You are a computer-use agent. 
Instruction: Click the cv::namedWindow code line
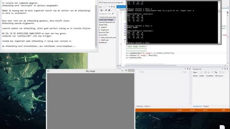150,53
